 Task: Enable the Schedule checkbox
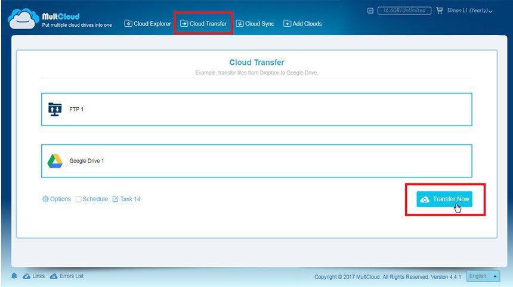pos(79,199)
